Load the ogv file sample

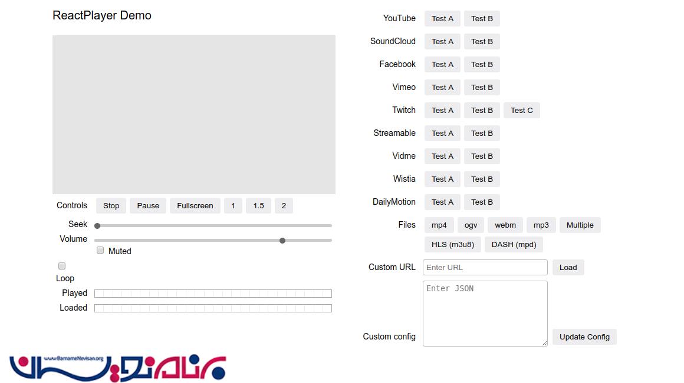coord(471,225)
